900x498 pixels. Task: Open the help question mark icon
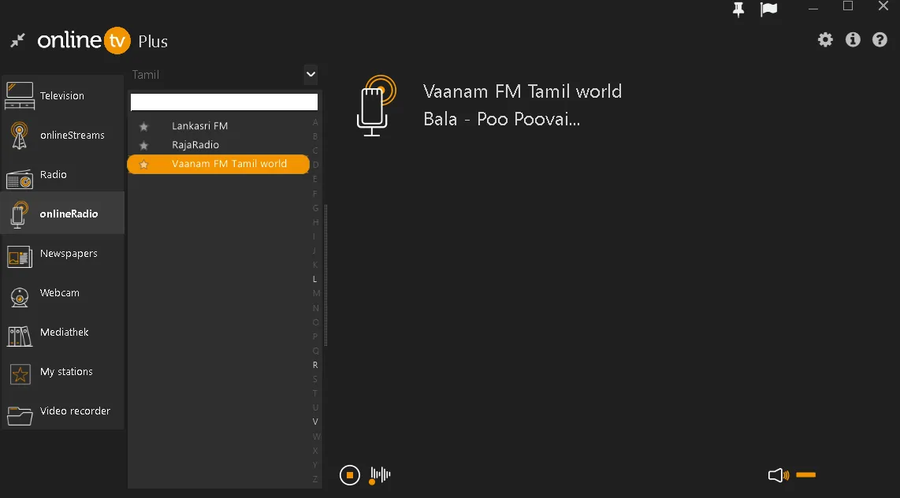tap(880, 39)
